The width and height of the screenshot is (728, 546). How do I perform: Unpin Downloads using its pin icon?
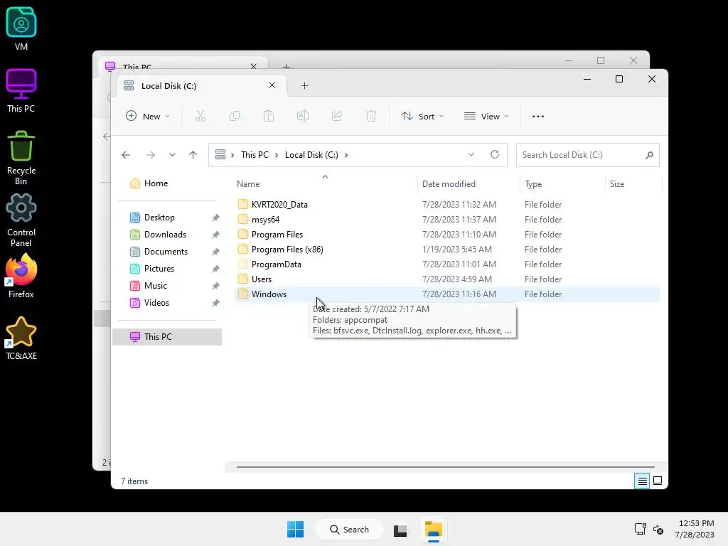(216, 235)
